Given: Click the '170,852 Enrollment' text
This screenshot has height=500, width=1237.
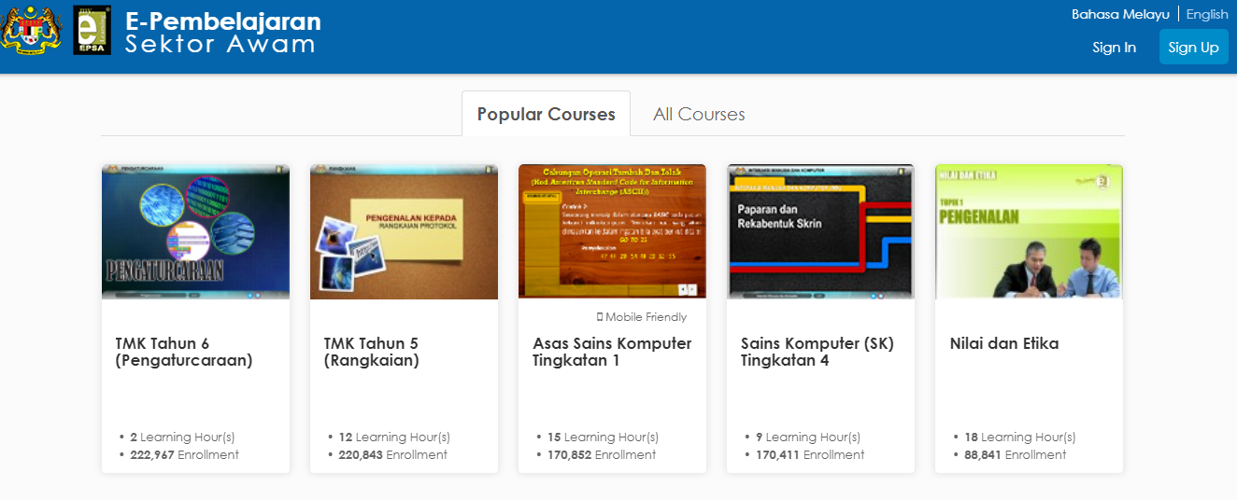Looking at the screenshot, I should (x=602, y=454).
